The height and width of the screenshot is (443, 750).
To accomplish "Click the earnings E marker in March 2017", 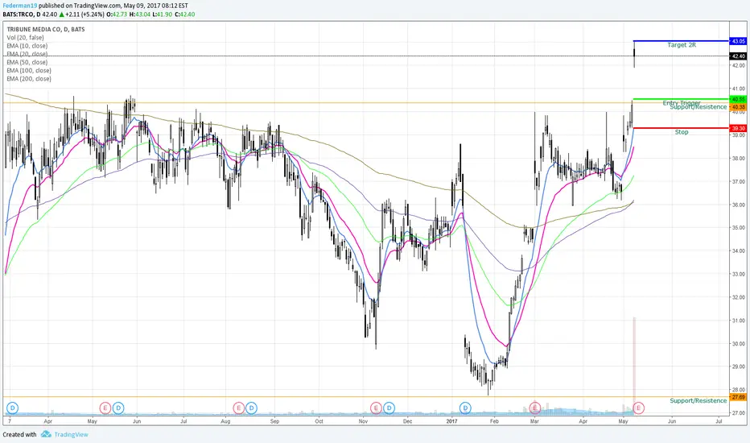I will (x=535, y=408).
